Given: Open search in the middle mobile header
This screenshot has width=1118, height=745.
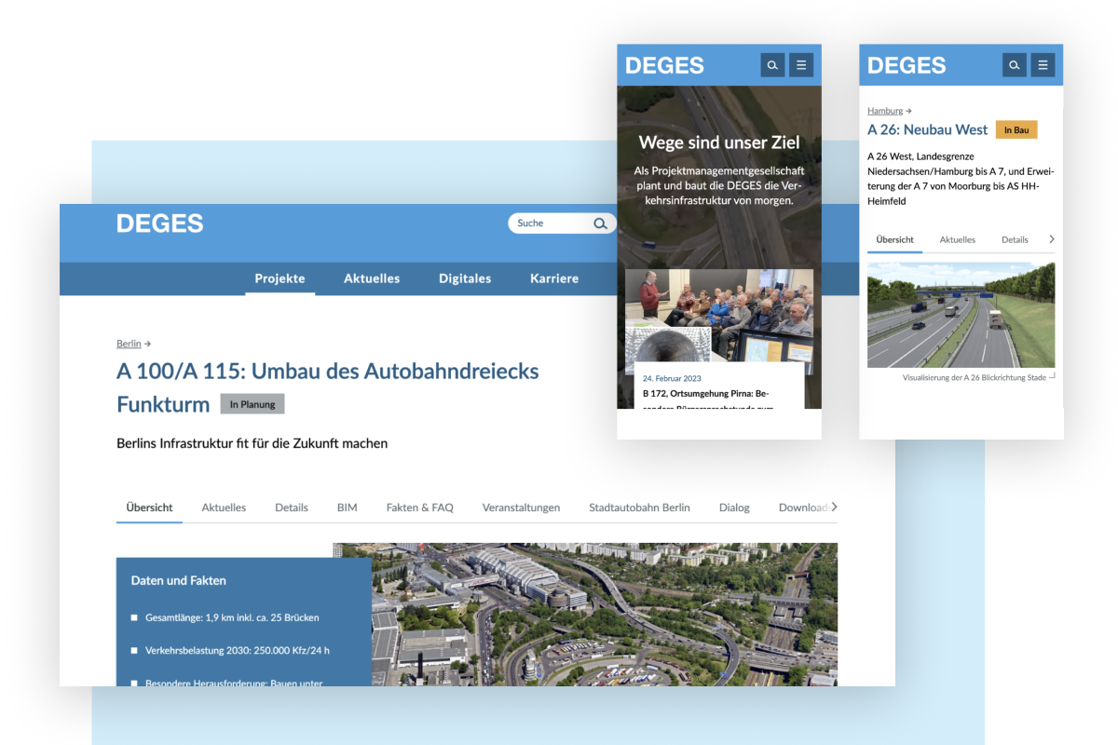Looking at the screenshot, I should click(x=772, y=65).
